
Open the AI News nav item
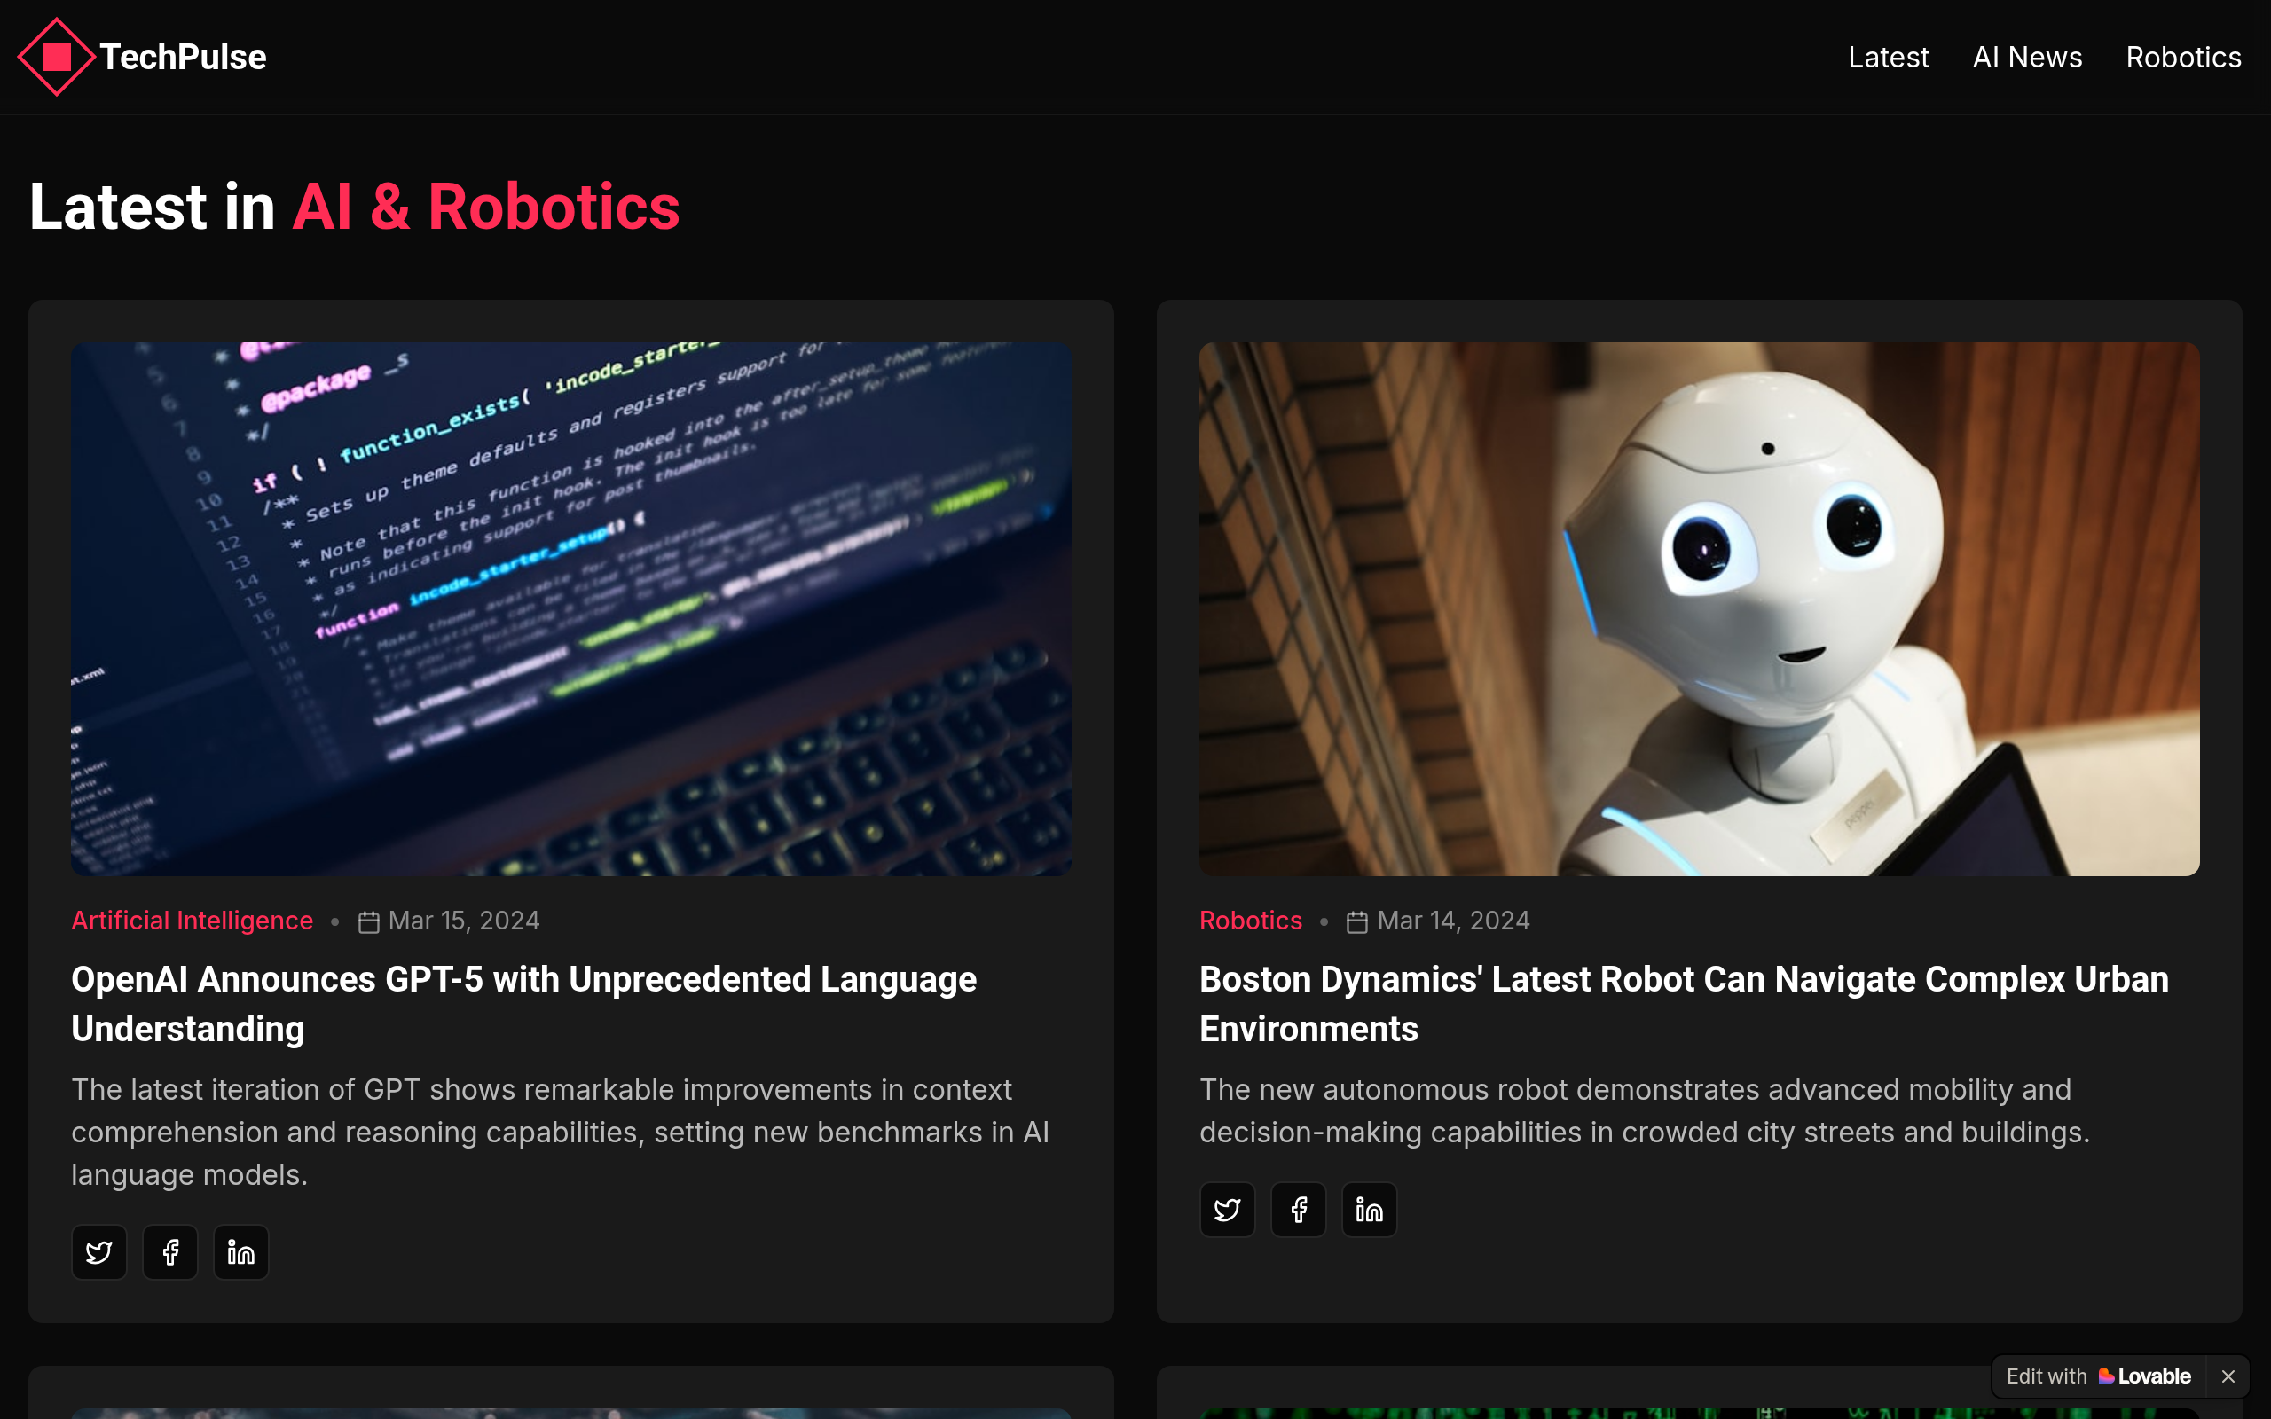(2027, 58)
